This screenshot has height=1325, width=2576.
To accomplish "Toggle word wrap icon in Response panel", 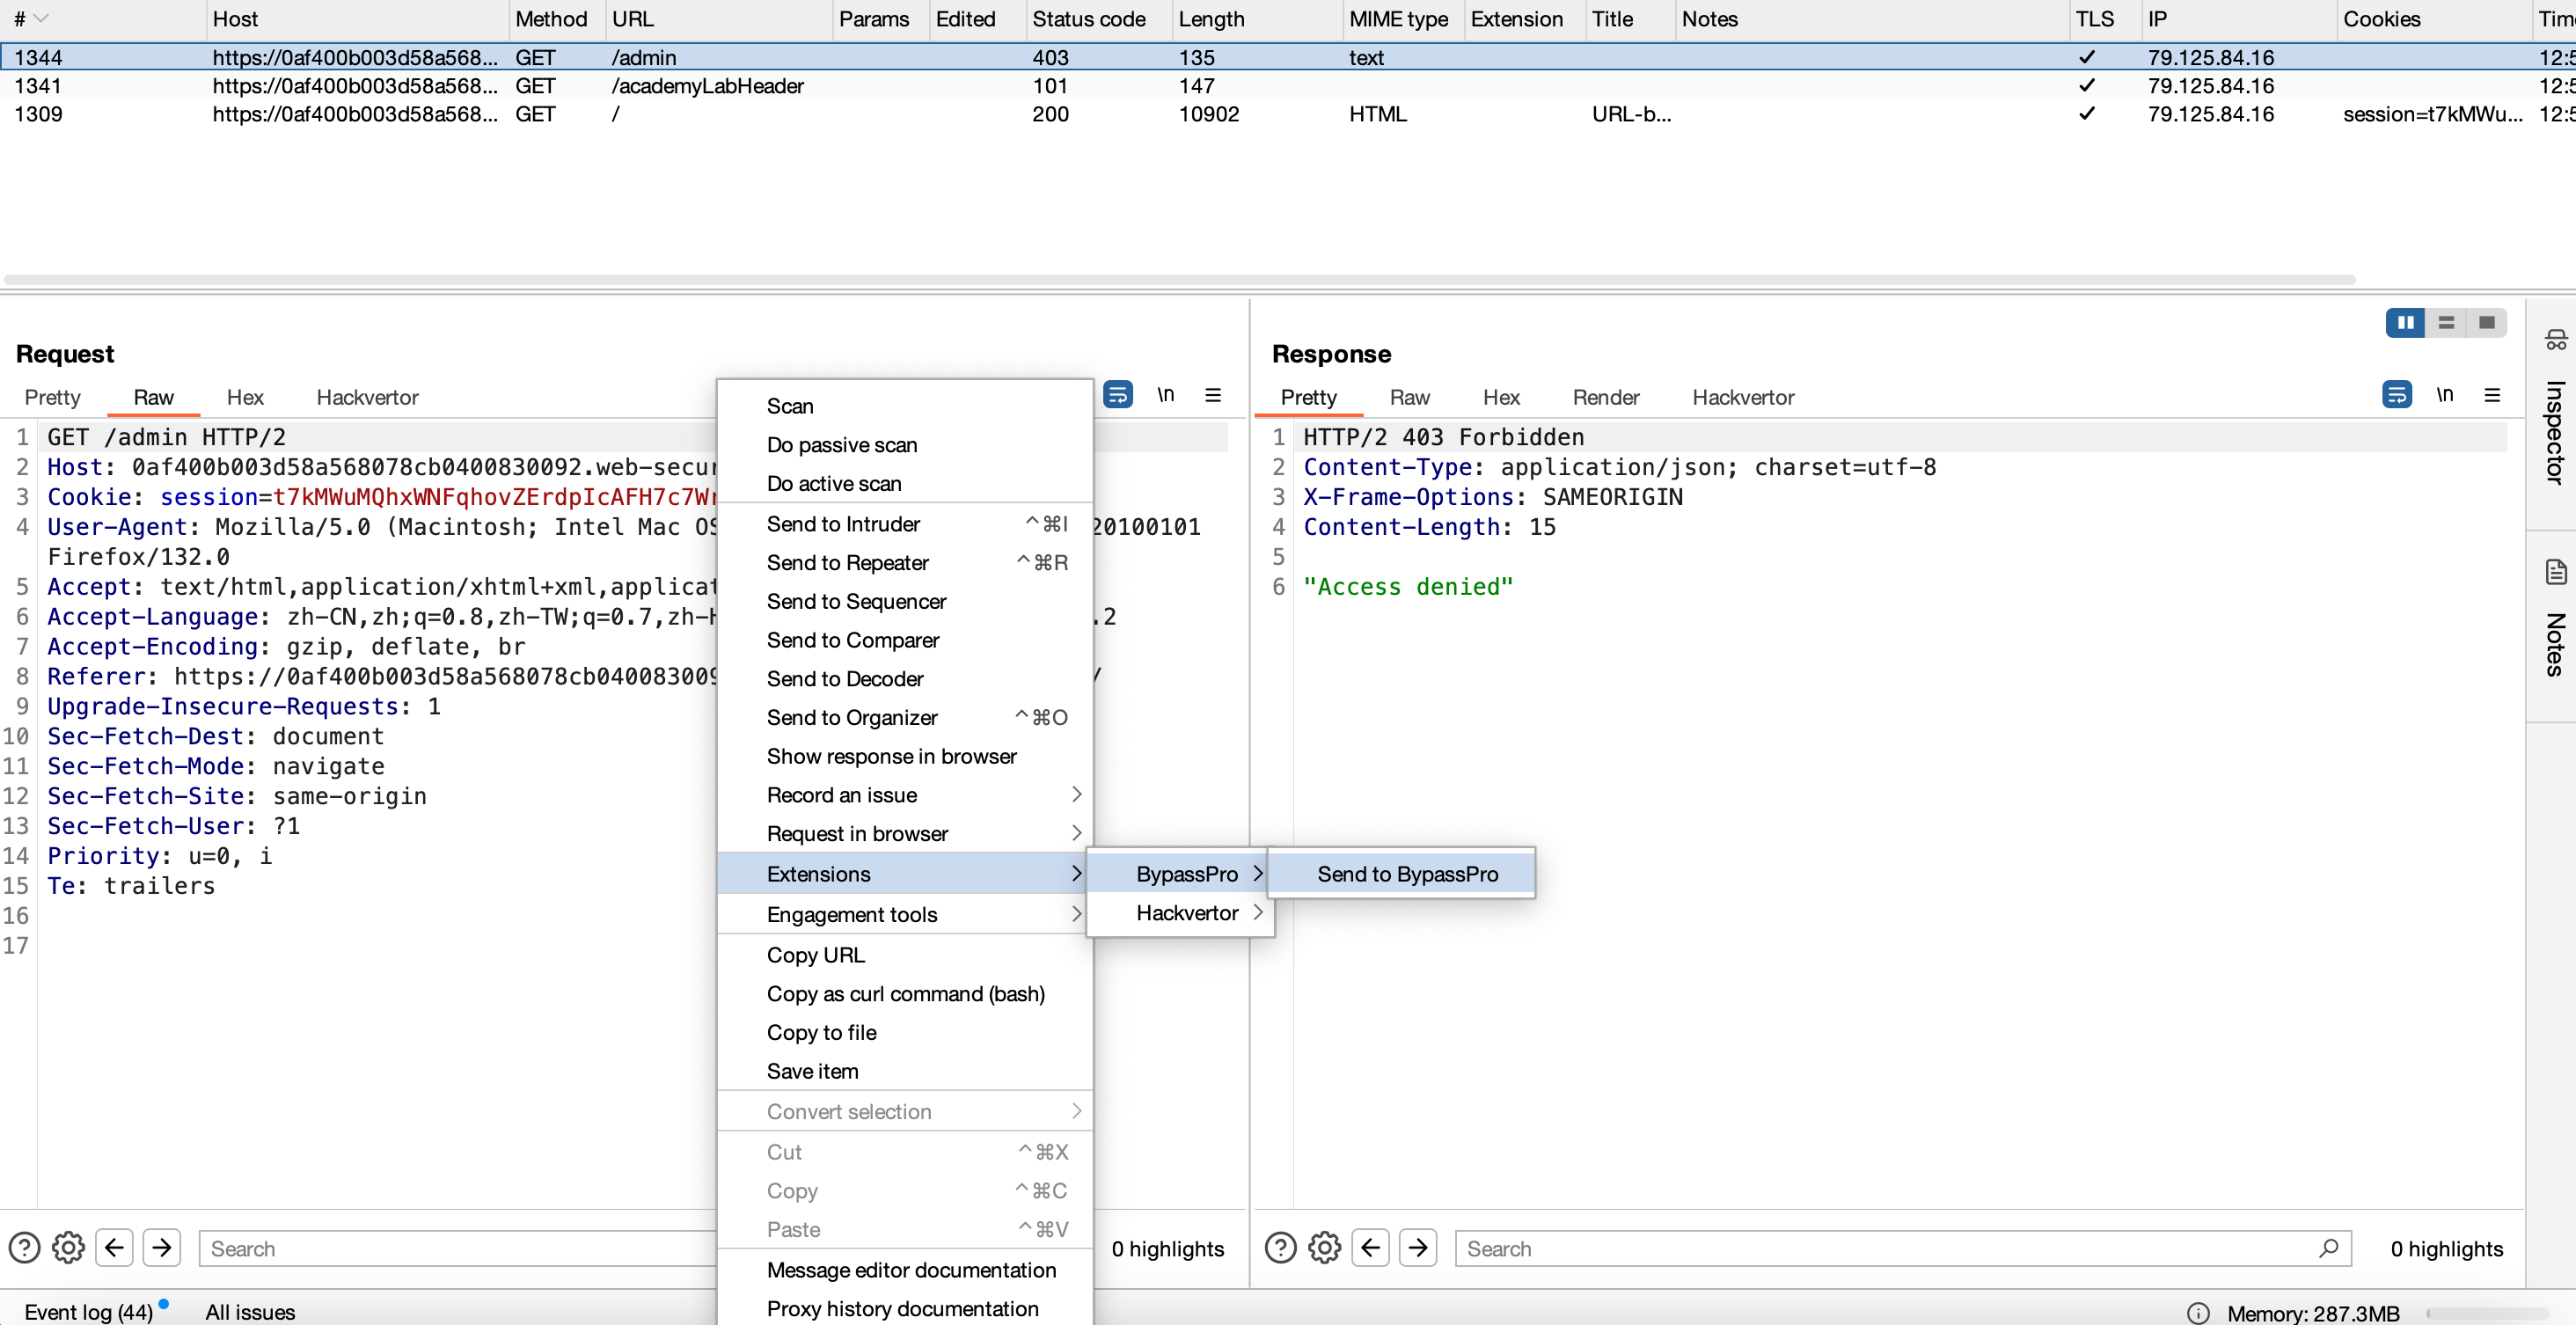I will pos(2396,395).
